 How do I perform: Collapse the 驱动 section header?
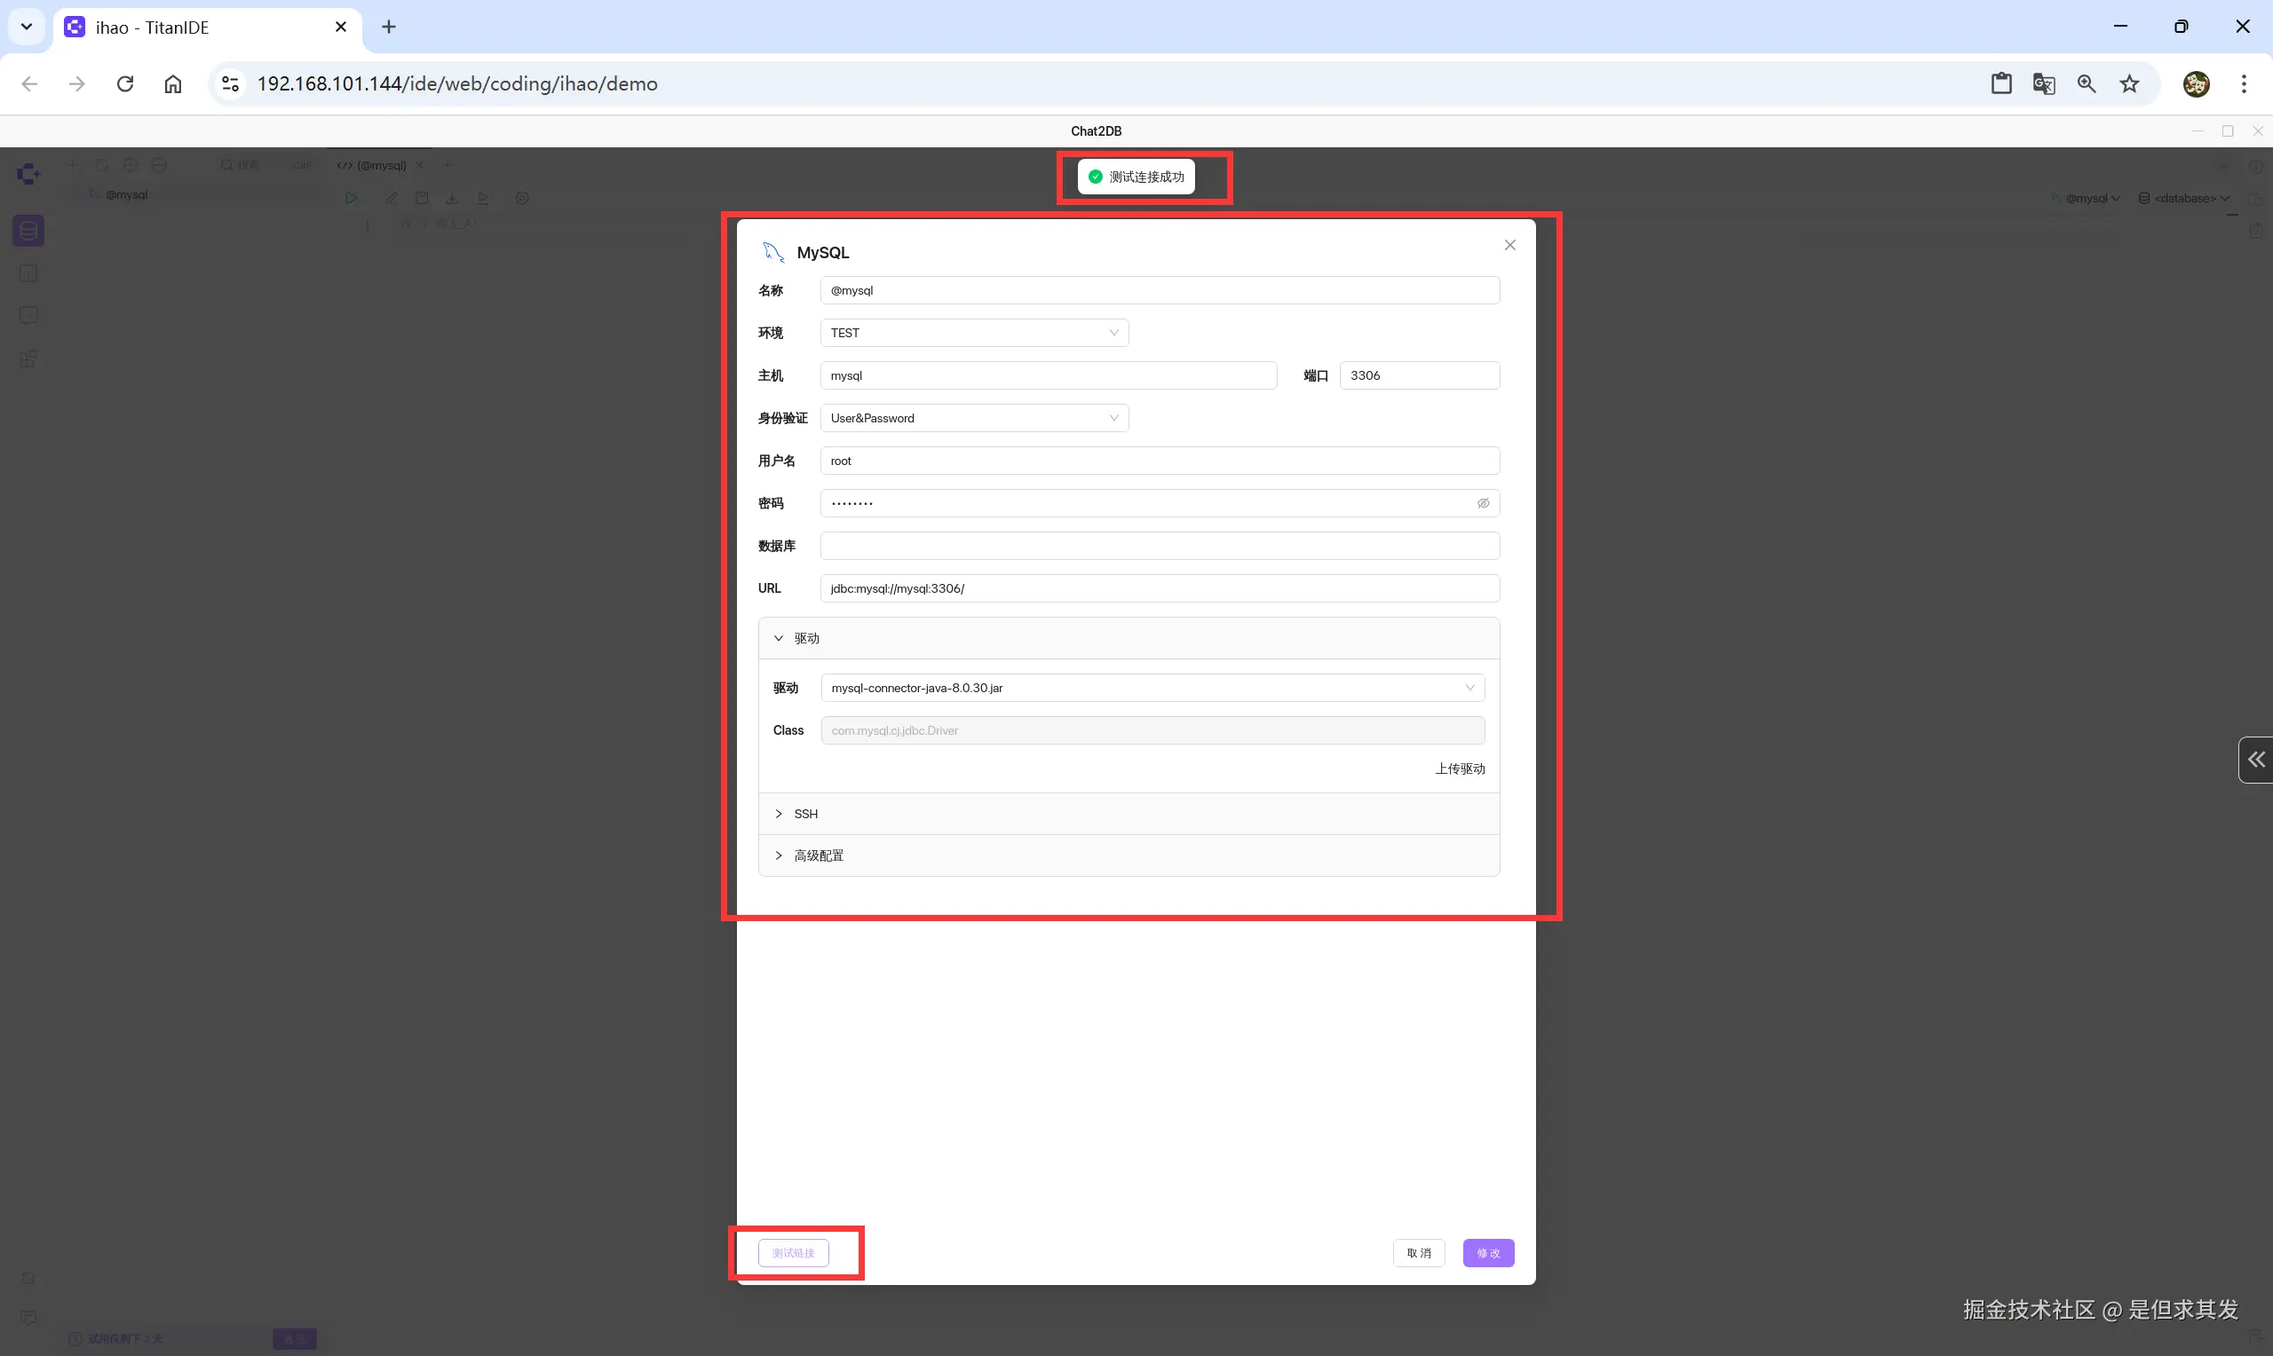(x=805, y=639)
